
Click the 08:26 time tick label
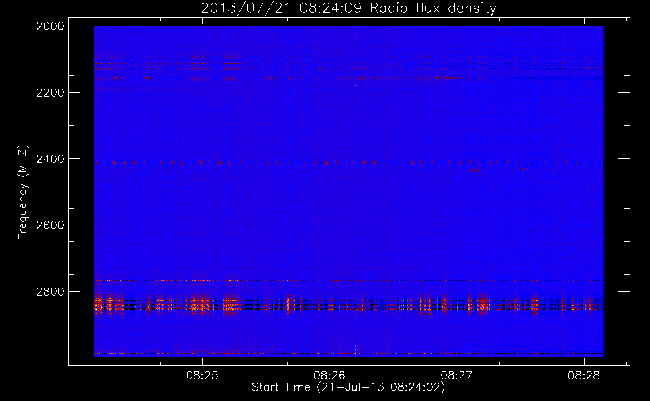(329, 375)
